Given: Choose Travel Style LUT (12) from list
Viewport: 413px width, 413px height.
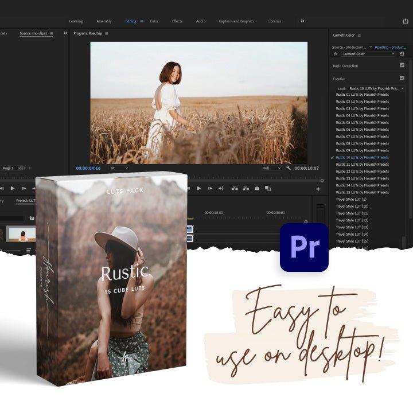Looking at the screenshot, I should [x=352, y=220].
